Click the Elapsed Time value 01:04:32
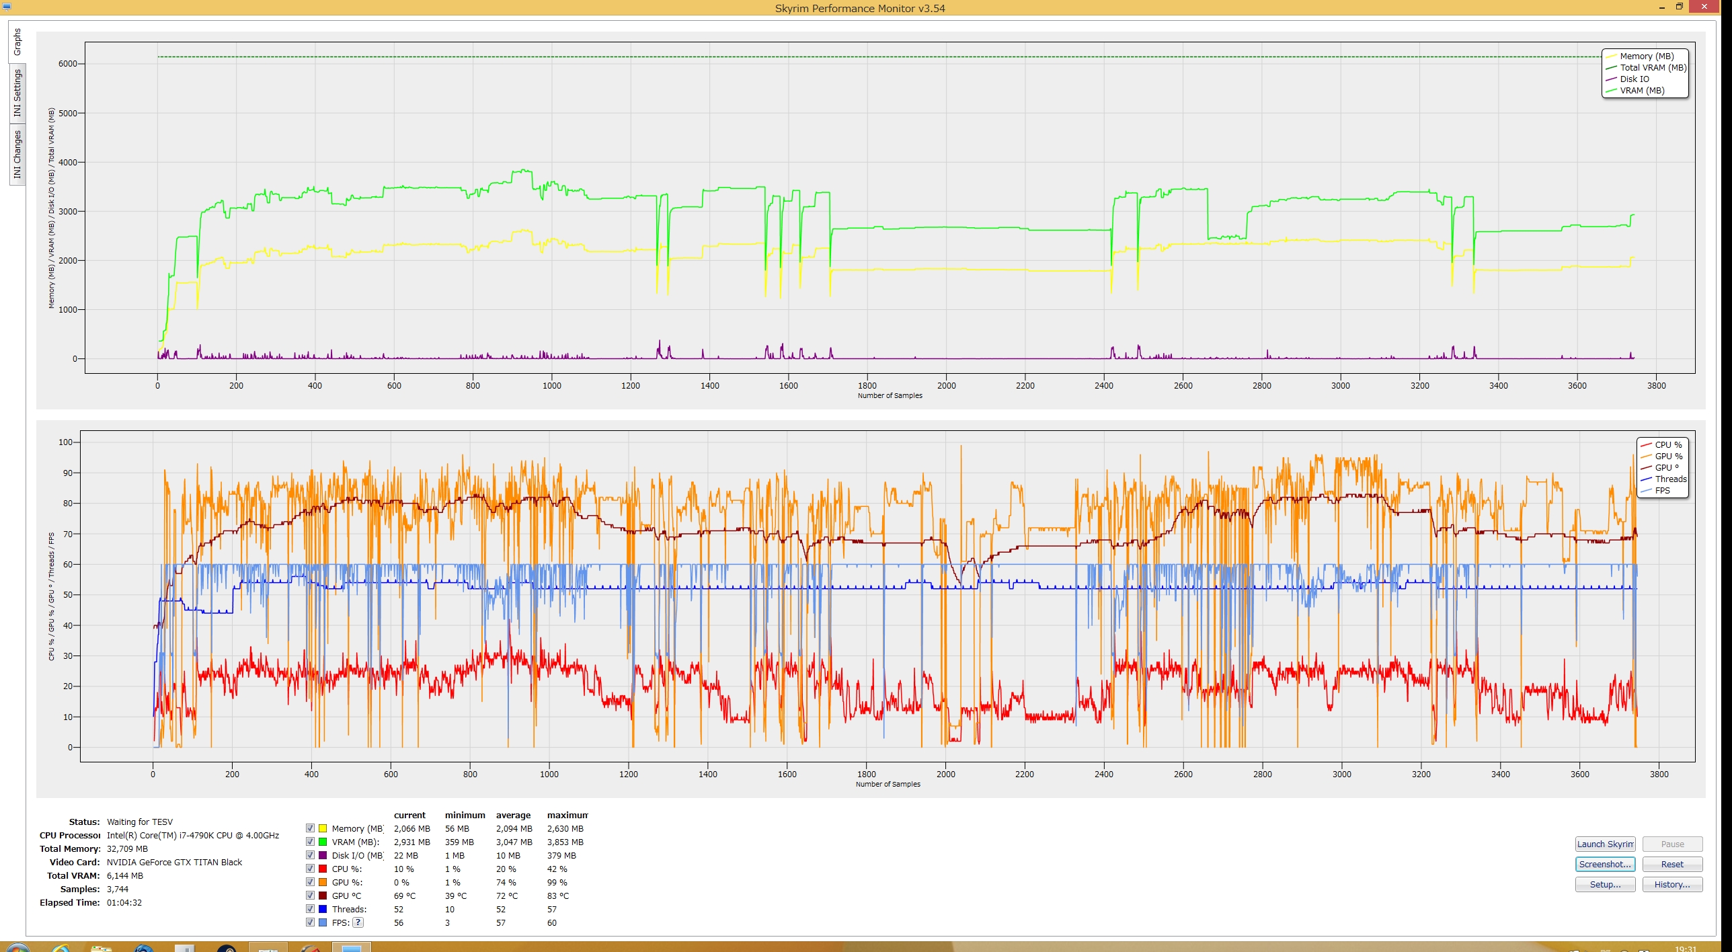This screenshot has width=1732, height=952. pyautogui.click(x=124, y=902)
